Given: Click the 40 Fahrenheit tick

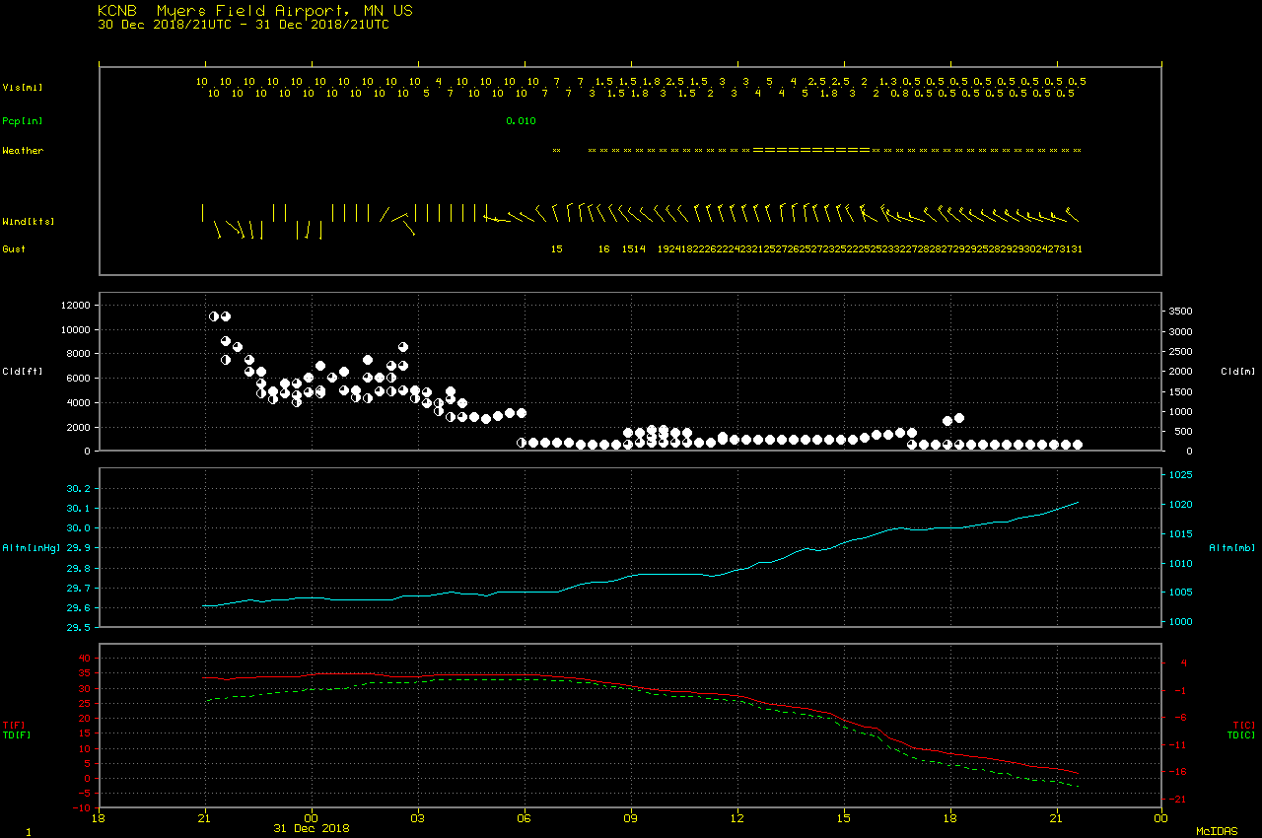Looking at the screenshot, I should pyautogui.click(x=85, y=659).
